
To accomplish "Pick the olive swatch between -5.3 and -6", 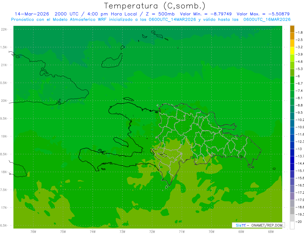I will tap(292, 73).
